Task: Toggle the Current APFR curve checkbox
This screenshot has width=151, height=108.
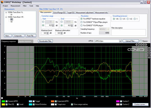Action: [7, 101]
